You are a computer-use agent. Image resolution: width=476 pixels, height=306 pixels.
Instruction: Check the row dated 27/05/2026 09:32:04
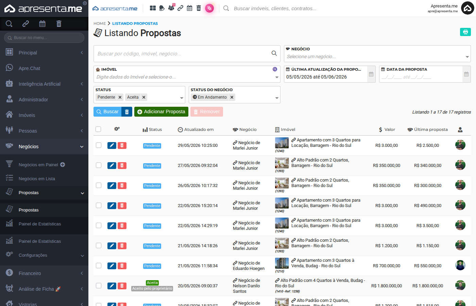pyautogui.click(x=99, y=165)
